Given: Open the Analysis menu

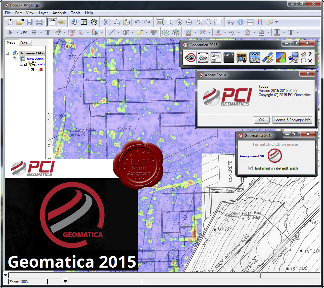Looking at the screenshot, I should point(59,13).
